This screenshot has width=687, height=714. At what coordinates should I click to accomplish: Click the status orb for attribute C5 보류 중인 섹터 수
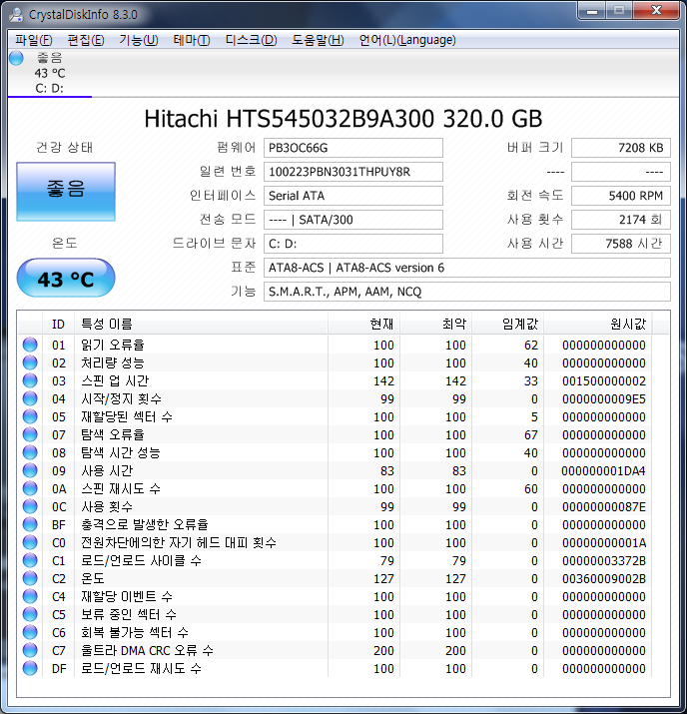coord(30,615)
